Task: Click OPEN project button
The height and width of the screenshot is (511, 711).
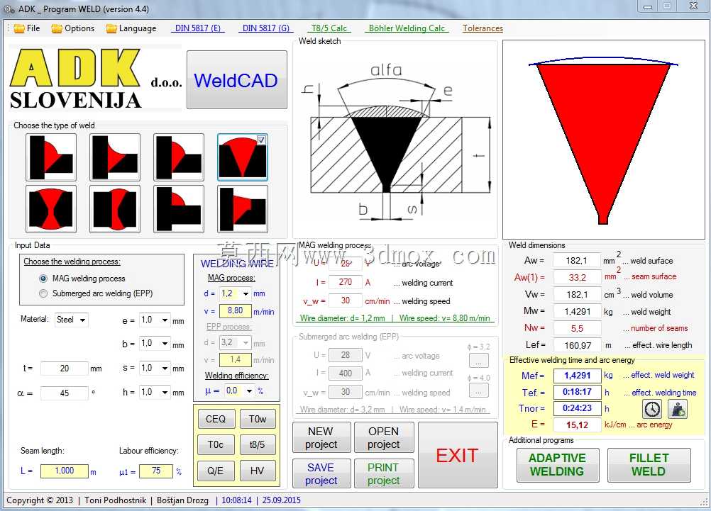Action: pyautogui.click(x=384, y=437)
